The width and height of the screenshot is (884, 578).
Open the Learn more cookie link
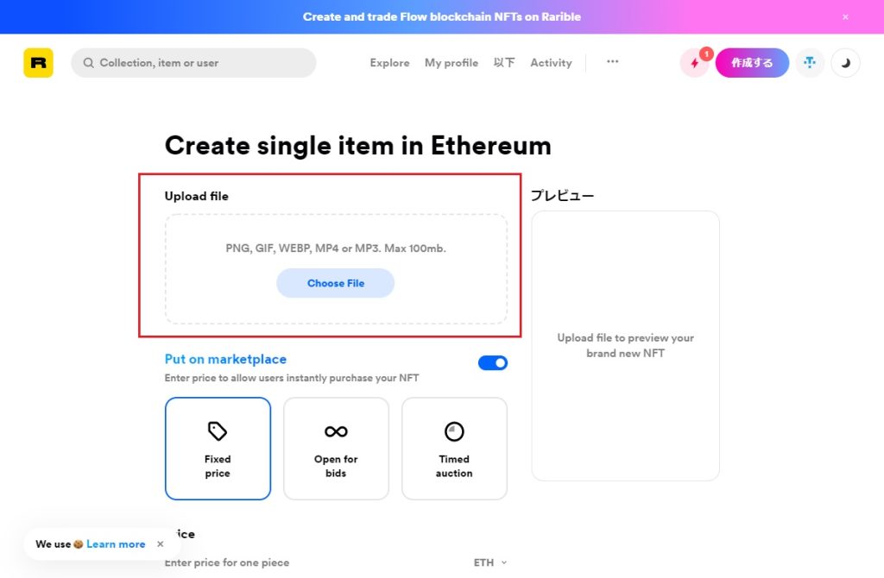click(116, 543)
